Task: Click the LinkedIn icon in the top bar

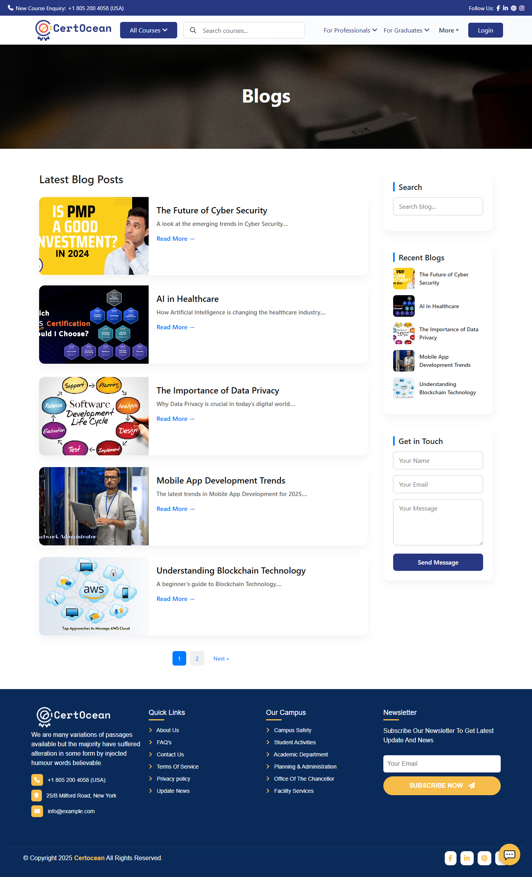Action: click(x=505, y=8)
